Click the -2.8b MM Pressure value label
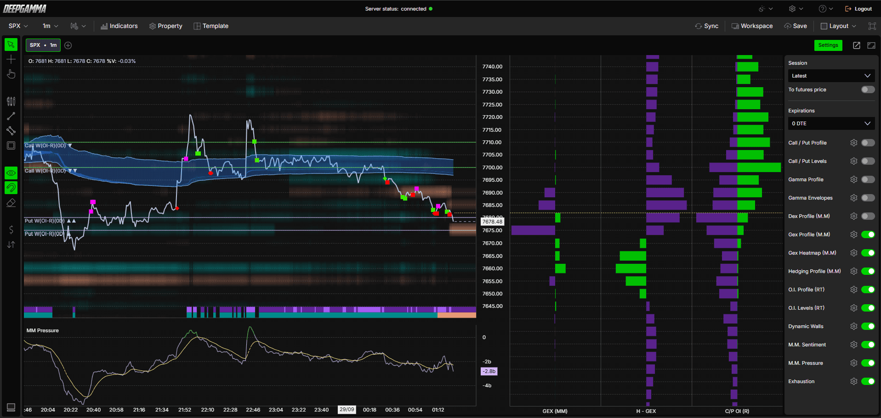The width and height of the screenshot is (881, 418). (x=489, y=371)
